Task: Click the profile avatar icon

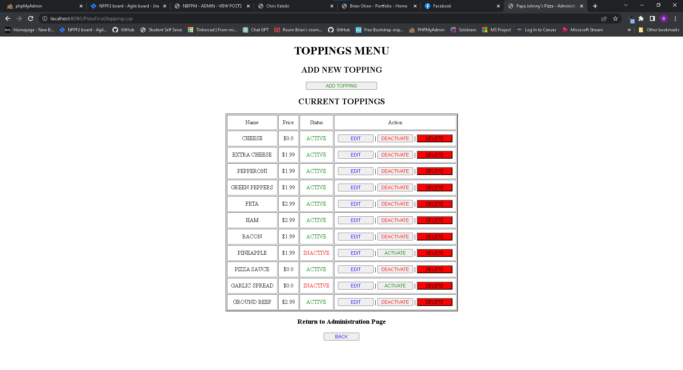Action: coord(664,18)
